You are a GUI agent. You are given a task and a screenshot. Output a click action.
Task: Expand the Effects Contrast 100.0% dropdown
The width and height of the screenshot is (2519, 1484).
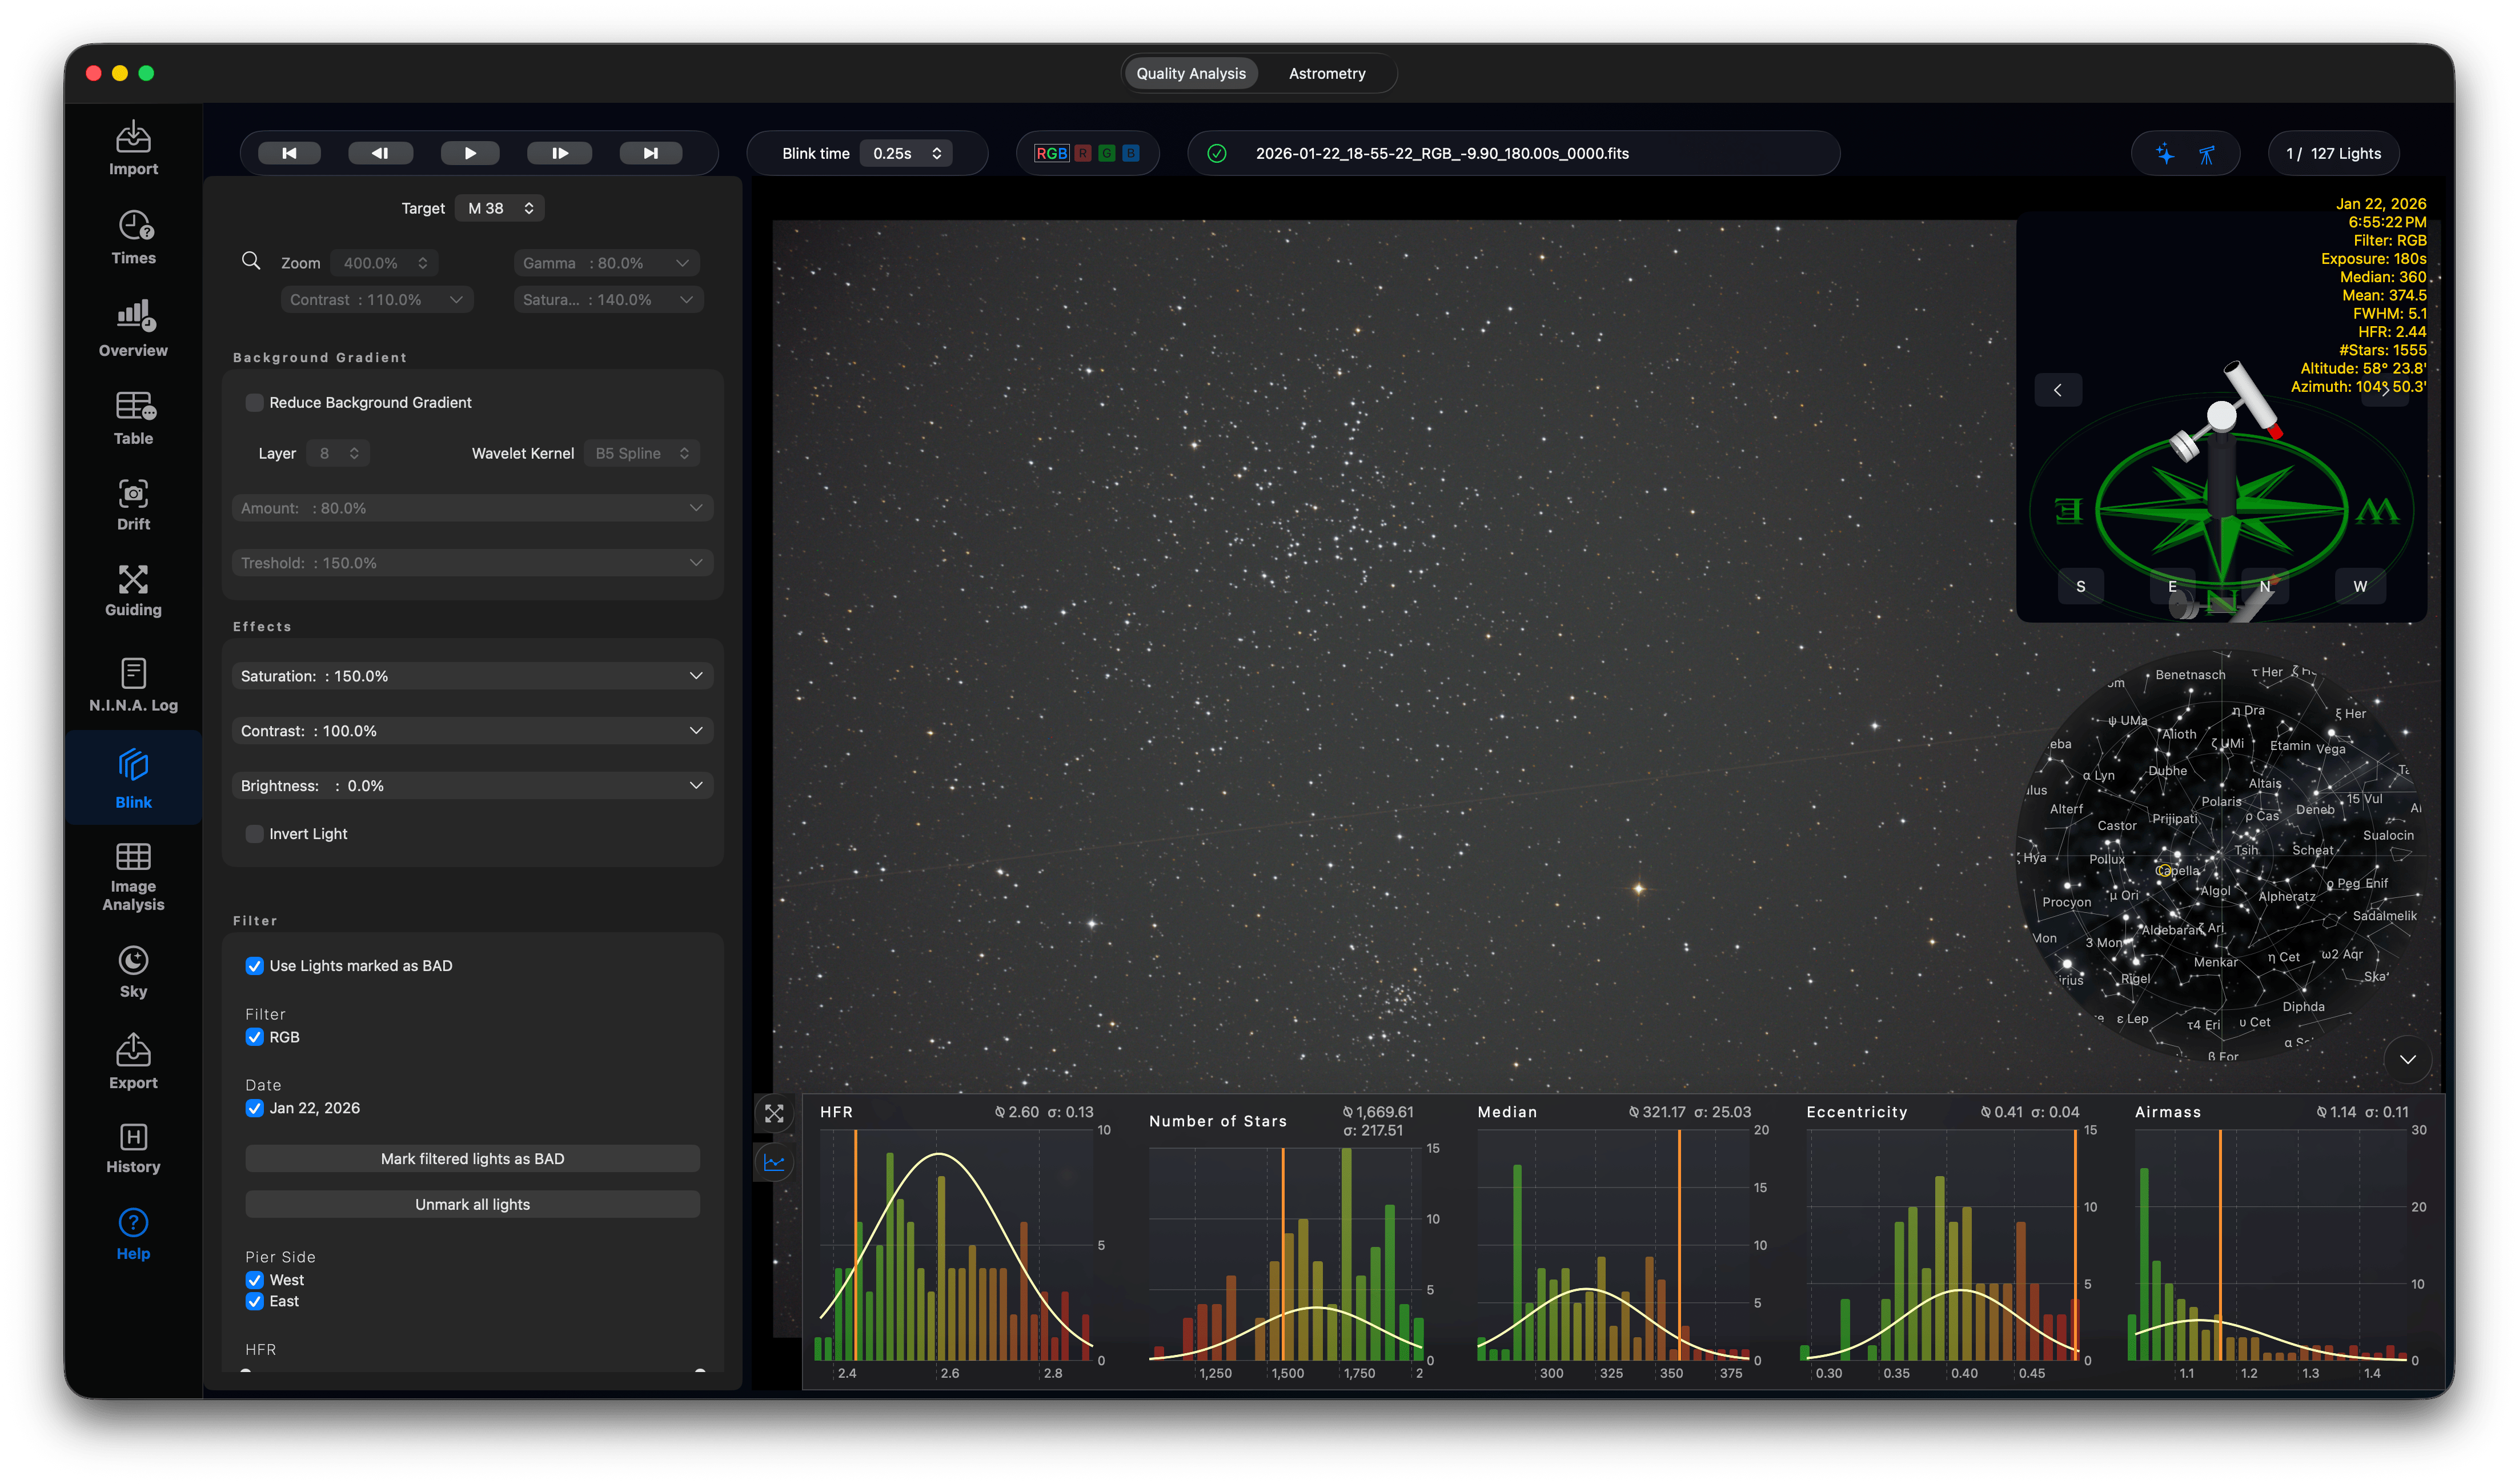(472, 731)
